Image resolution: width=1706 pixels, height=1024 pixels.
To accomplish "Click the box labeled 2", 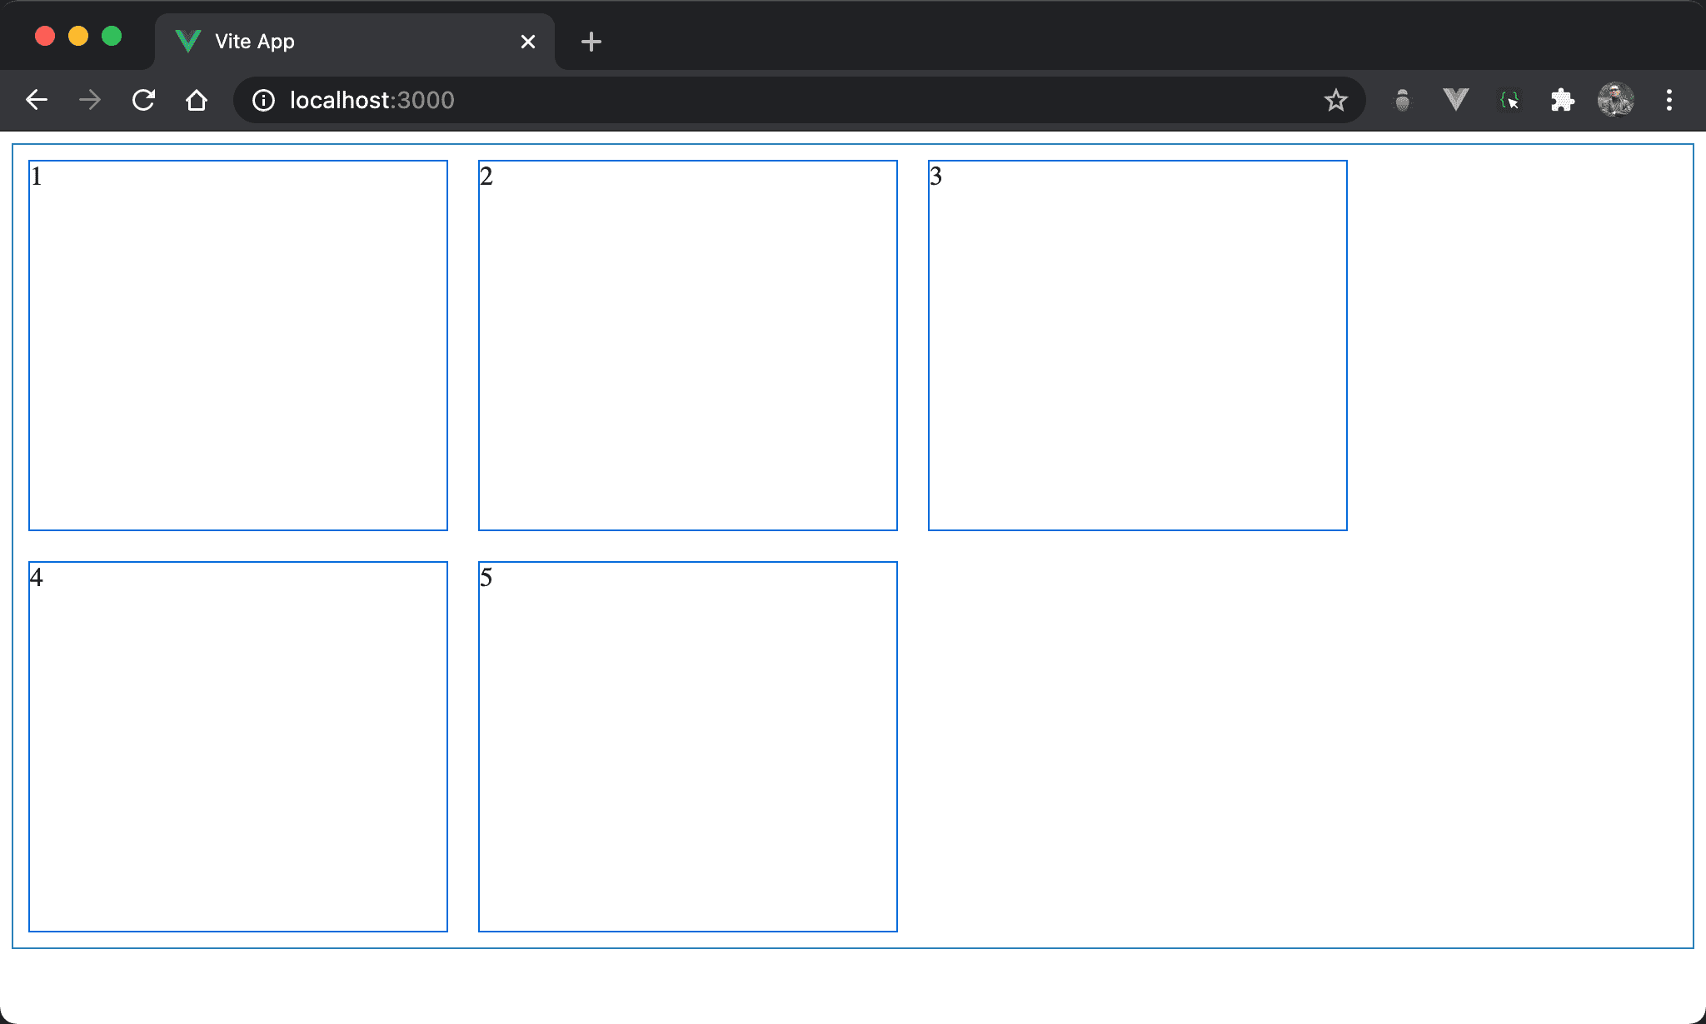I will point(688,345).
